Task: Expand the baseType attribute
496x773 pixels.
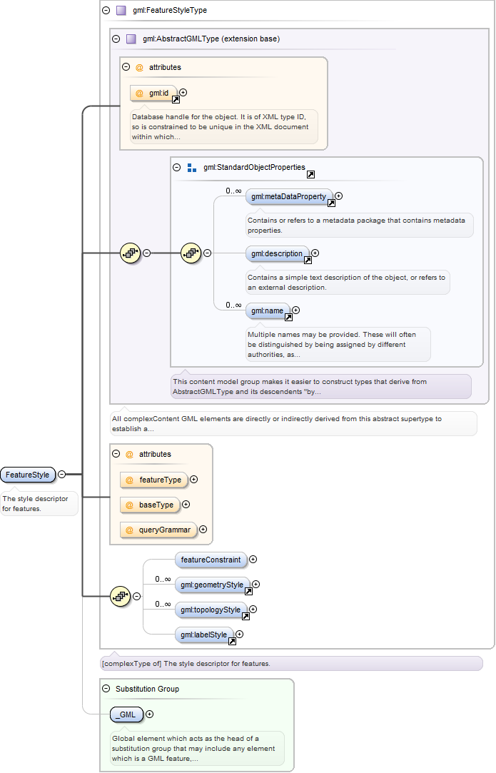Action: (186, 505)
